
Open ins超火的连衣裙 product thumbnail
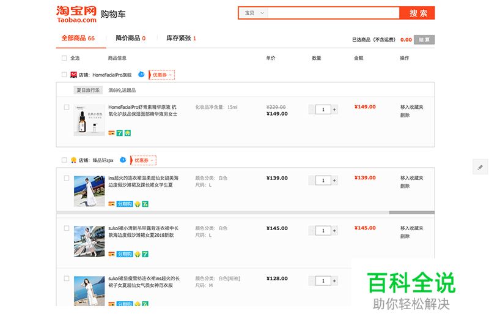coord(89,191)
